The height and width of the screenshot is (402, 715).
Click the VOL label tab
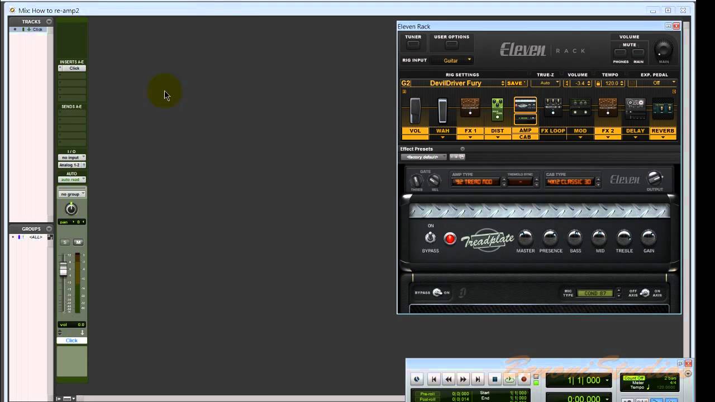coord(415,131)
